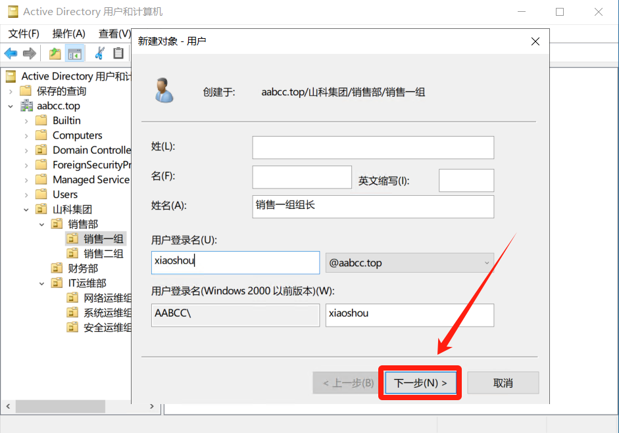Image resolution: width=619 pixels, height=433 pixels.
Task: Click the Forward arrow toolbar icon
Action: pos(29,53)
